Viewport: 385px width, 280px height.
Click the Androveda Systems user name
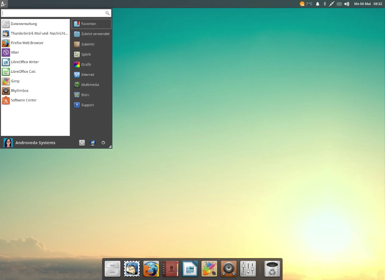[35, 143]
